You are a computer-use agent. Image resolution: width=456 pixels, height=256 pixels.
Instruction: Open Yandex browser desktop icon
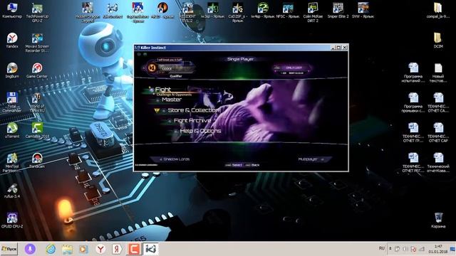pos(12,41)
